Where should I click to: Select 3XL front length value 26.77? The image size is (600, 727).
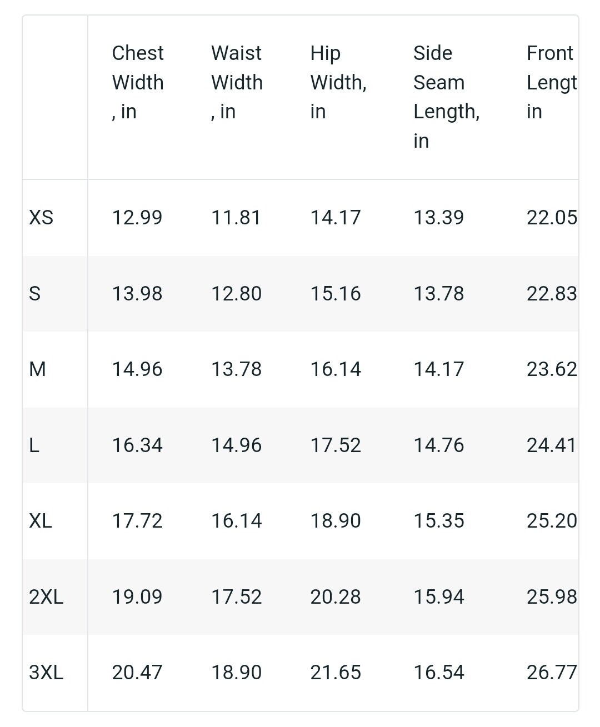click(x=552, y=672)
